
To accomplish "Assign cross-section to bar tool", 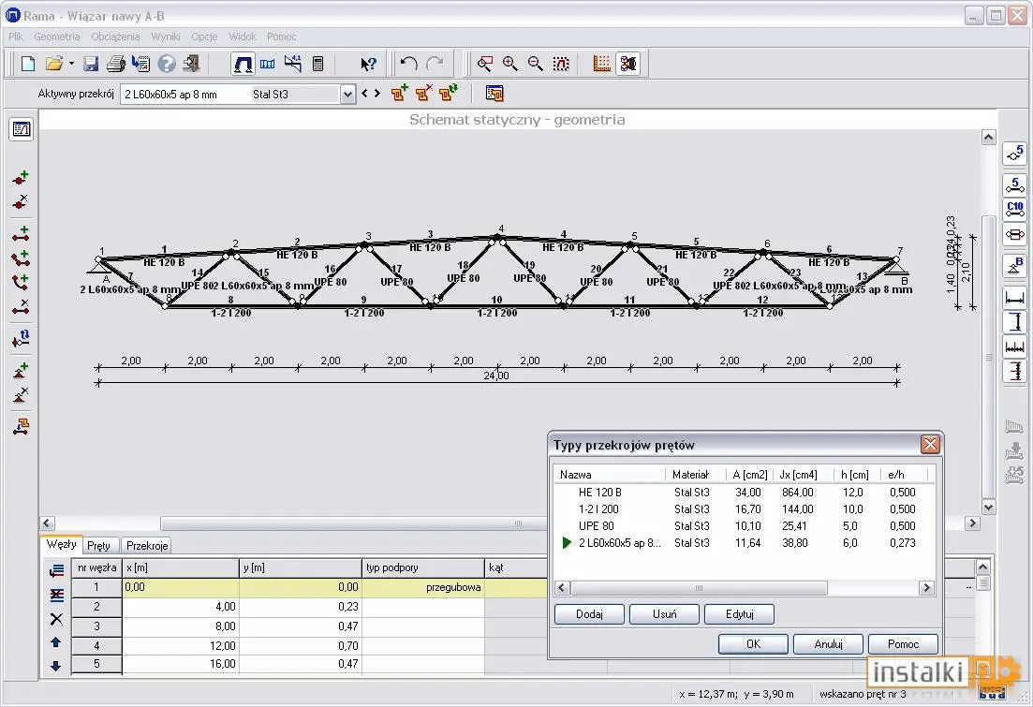I will (22, 427).
